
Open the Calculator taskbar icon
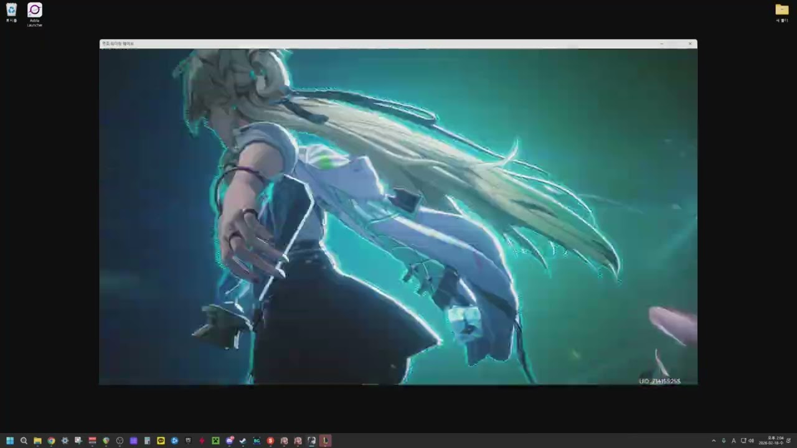pyautogui.click(x=147, y=441)
